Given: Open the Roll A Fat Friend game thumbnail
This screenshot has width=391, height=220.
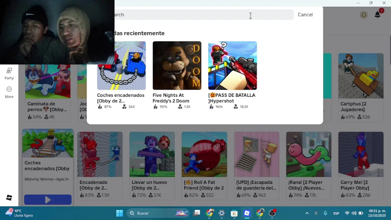Looking at the screenshot, I should [x=204, y=154].
